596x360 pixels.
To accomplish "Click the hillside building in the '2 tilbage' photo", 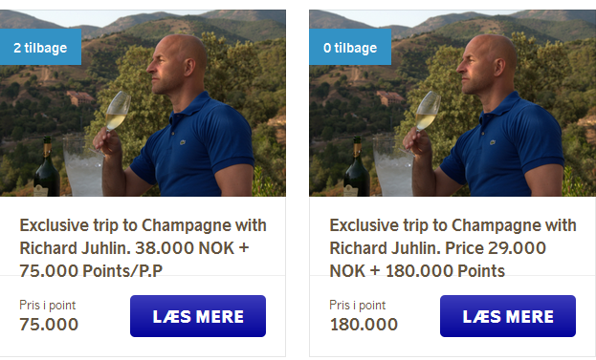I will click(x=80, y=97).
